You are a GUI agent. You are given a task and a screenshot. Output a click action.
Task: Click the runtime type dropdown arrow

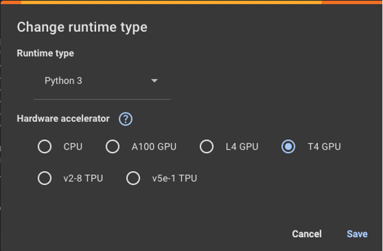pyautogui.click(x=154, y=80)
